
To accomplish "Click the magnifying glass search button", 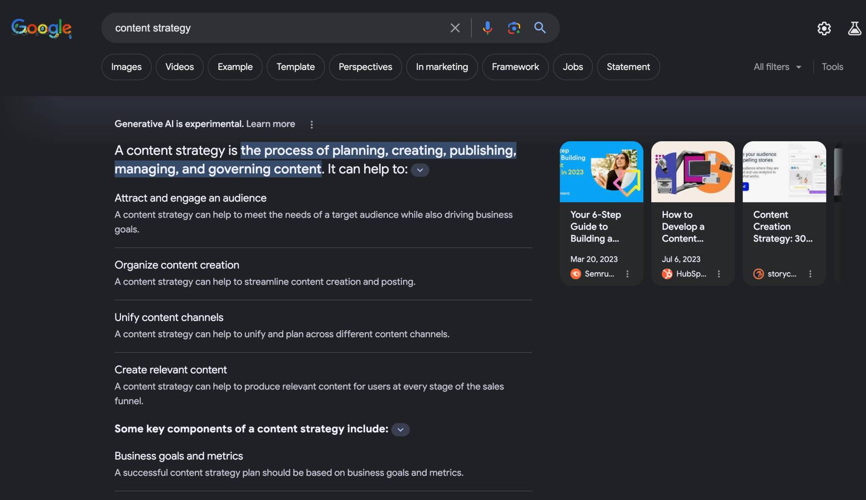I will point(540,28).
